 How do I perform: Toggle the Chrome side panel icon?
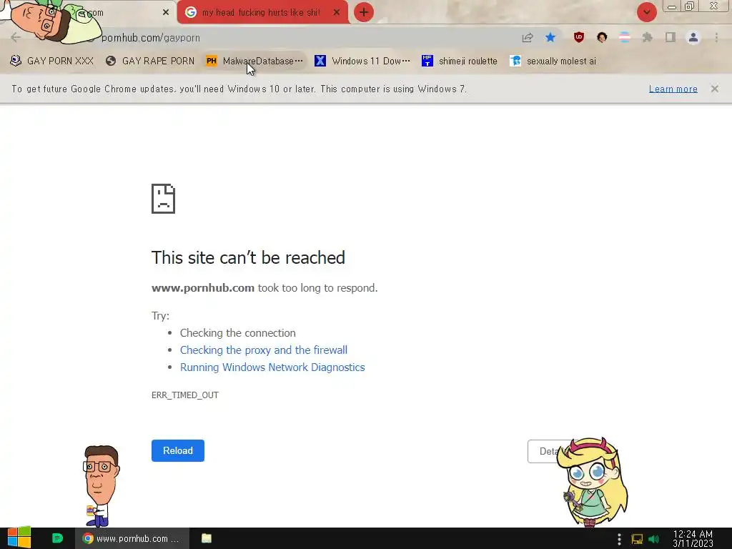click(x=671, y=37)
